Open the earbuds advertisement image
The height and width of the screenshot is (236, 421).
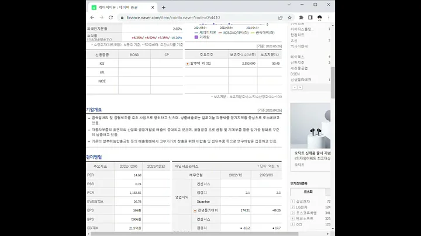click(310, 126)
